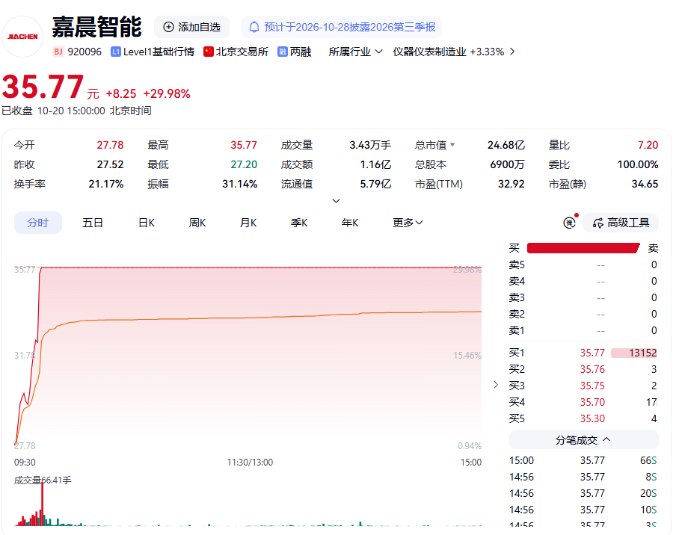The image size is (676, 535).
Task: Click the 北京交易所 flag icon
Action: click(x=208, y=52)
